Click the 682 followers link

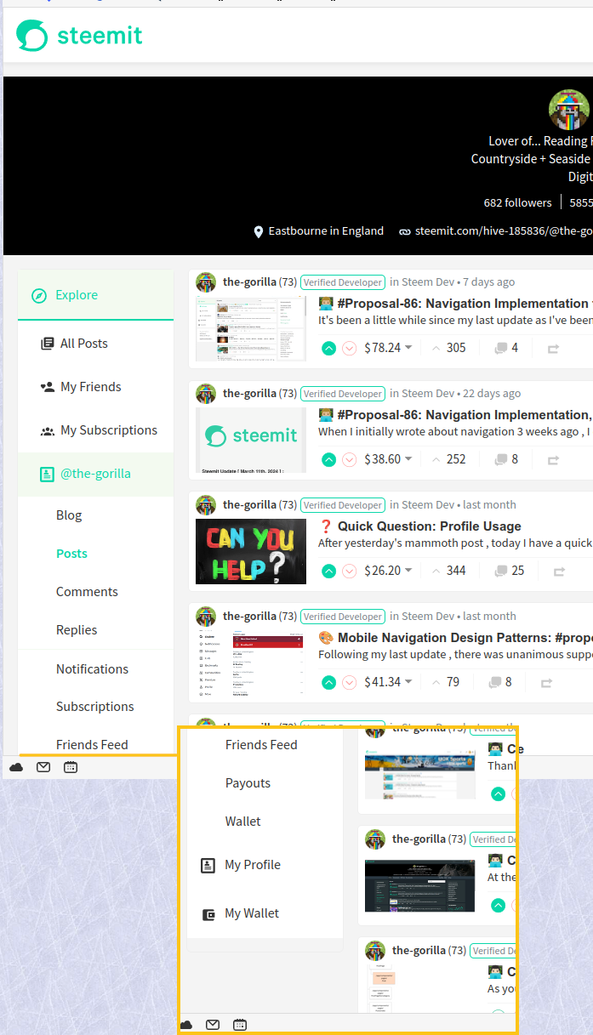coord(517,202)
